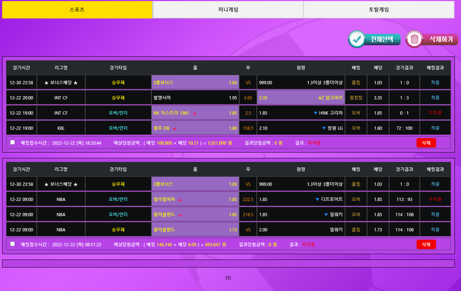Image resolution: width=461 pixels, height=291 pixels.
Task: Switch to the 미니게임 tab
Action: coord(228,10)
